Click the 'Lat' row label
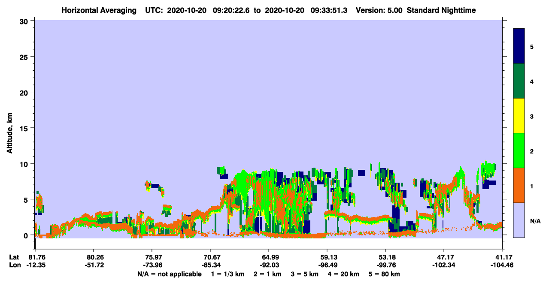Image resolution: width=558 pixels, height=286 pixels. 14,257
